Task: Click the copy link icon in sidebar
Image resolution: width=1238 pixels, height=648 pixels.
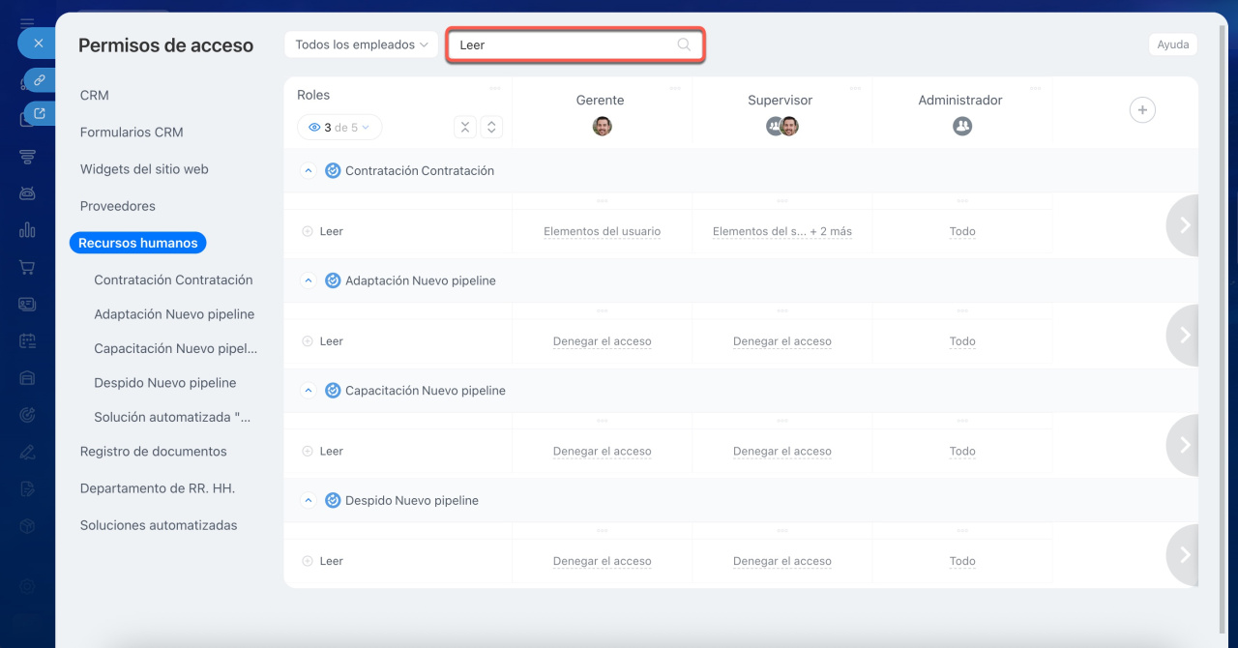Action: 40,79
